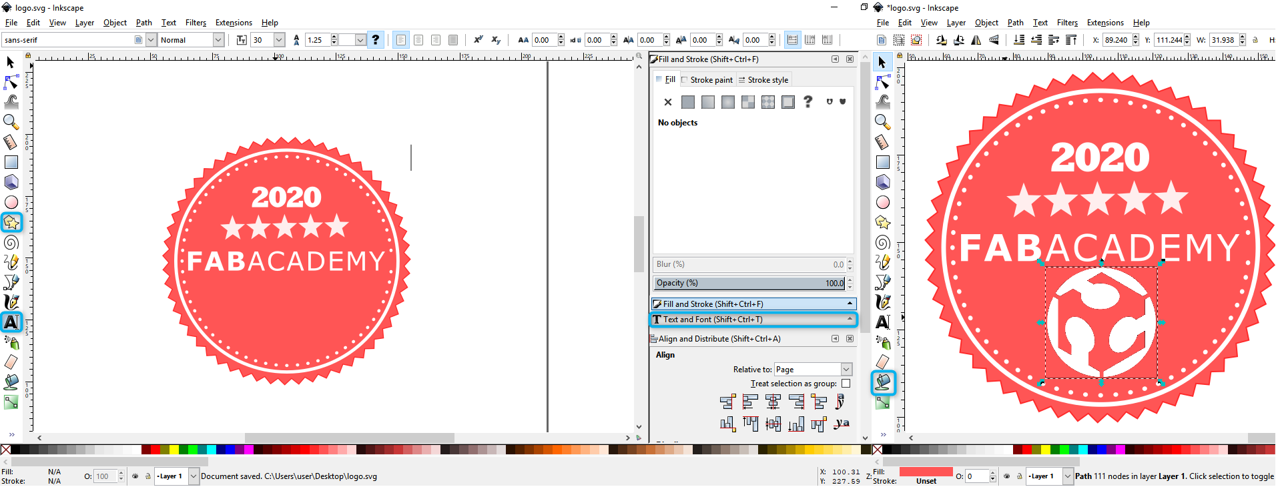The height and width of the screenshot is (487, 1278).
Task: Click raise selection to top icon
Action: click(x=1071, y=40)
